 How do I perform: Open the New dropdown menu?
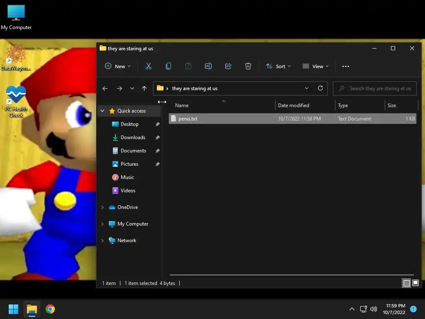pos(117,66)
